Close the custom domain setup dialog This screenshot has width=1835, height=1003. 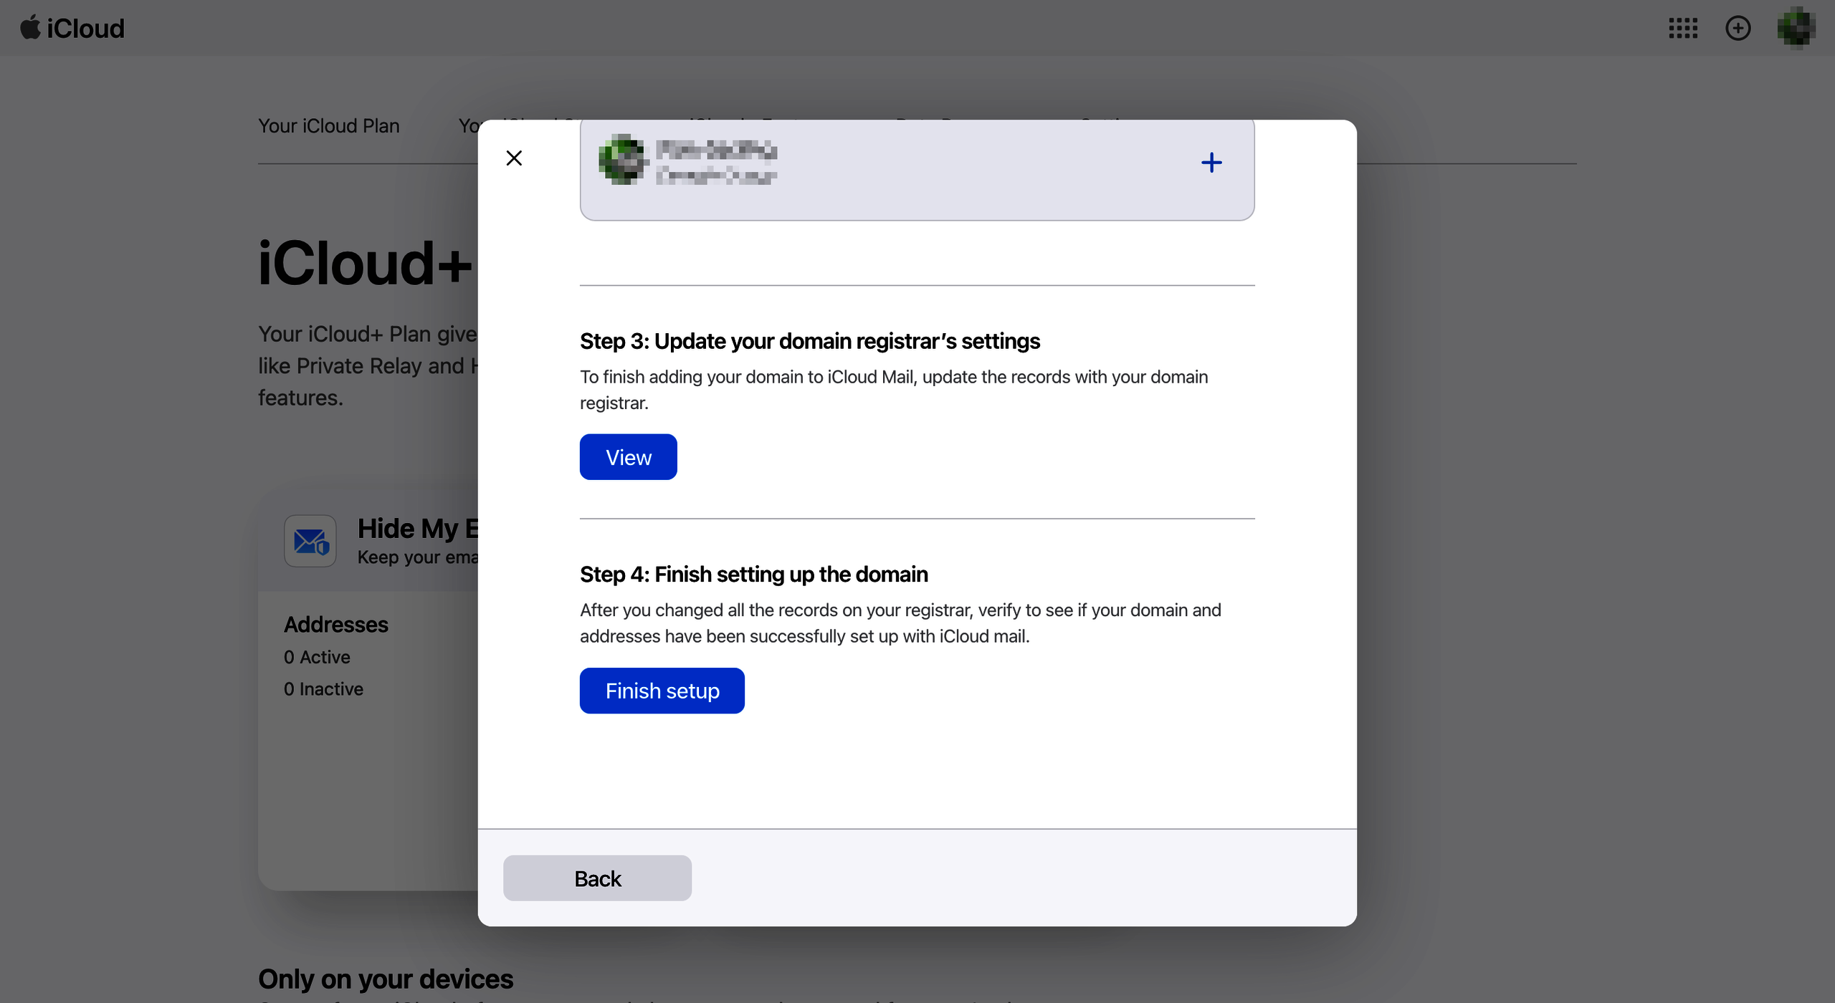click(514, 158)
